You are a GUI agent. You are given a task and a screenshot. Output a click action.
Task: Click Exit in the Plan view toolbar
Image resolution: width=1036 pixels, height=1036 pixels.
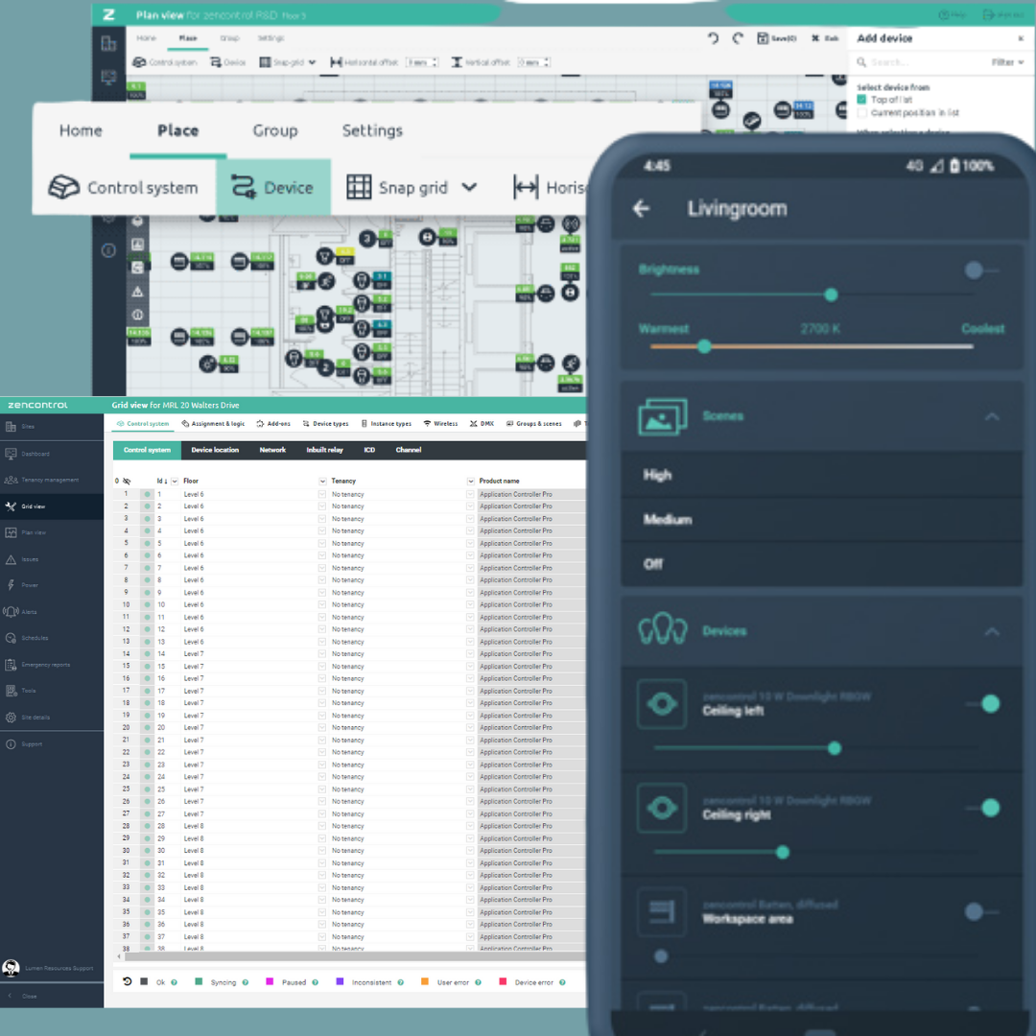[x=825, y=38]
